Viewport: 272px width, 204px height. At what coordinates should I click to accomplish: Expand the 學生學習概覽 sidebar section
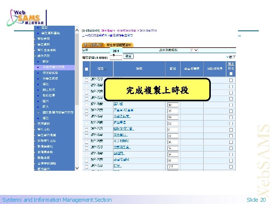(x=47, y=135)
